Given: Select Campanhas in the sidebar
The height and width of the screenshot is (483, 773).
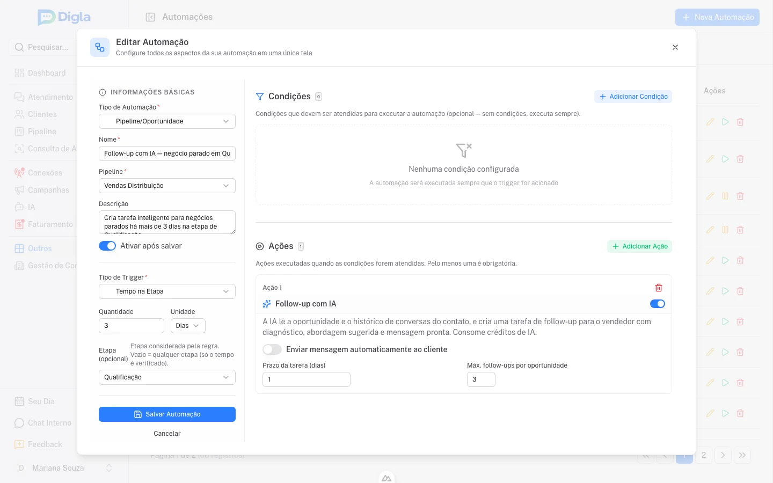Looking at the screenshot, I should pos(42,190).
